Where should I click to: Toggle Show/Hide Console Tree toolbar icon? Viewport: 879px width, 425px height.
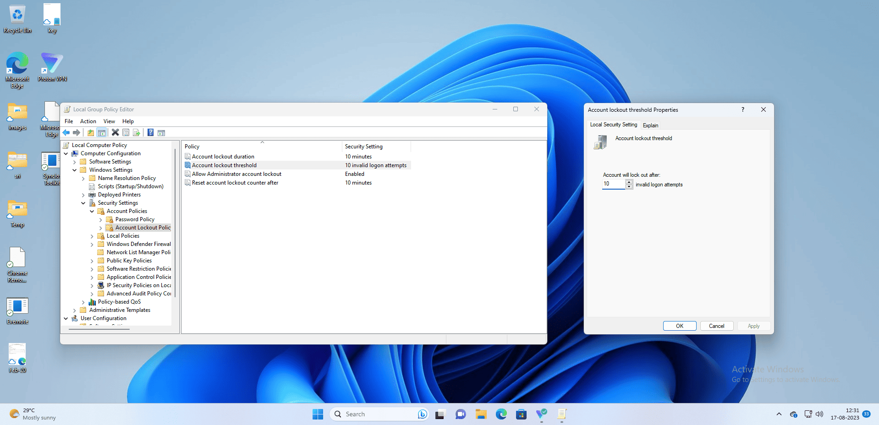pyautogui.click(x=102, y=133)
